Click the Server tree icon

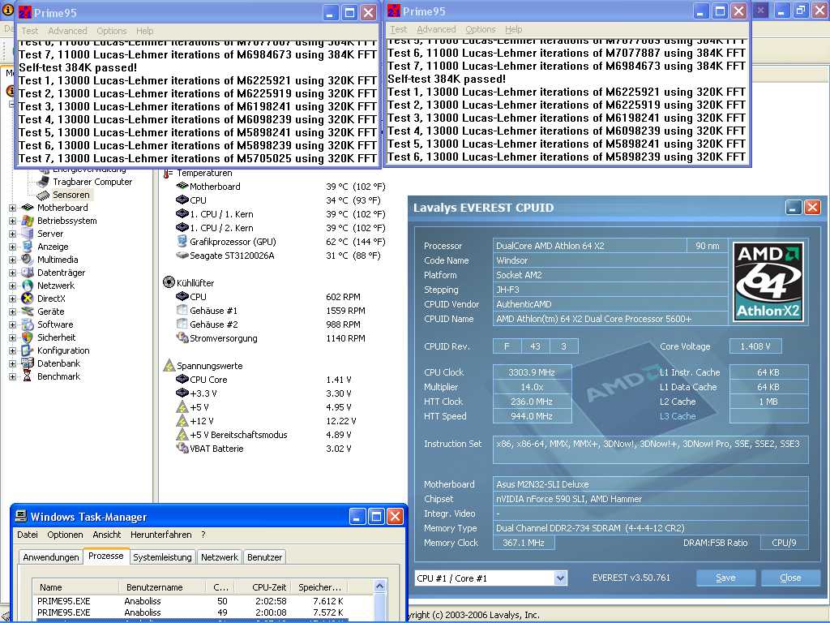pyautogui.click(x=28, y=234)
